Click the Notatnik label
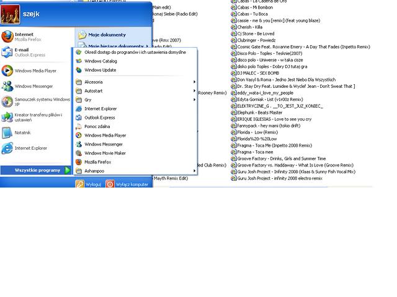Screen dimensions: 397x297 [x=22, y=132]
